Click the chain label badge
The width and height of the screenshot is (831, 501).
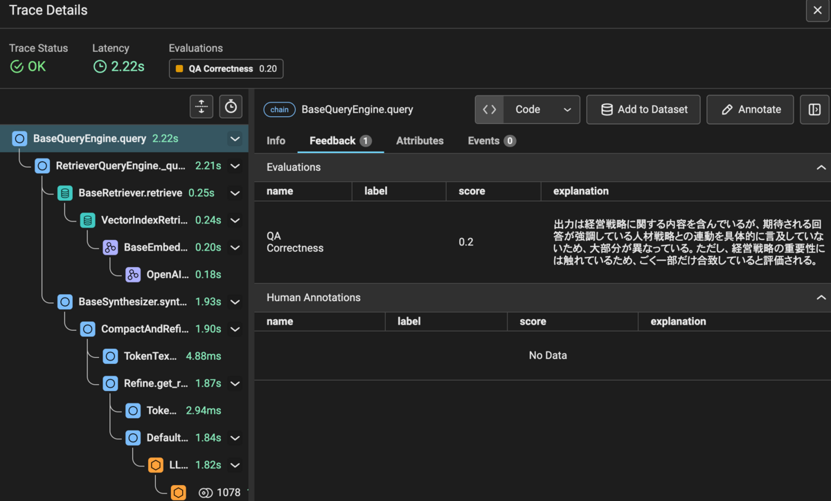pyautogui.click(x=279, y=109)
